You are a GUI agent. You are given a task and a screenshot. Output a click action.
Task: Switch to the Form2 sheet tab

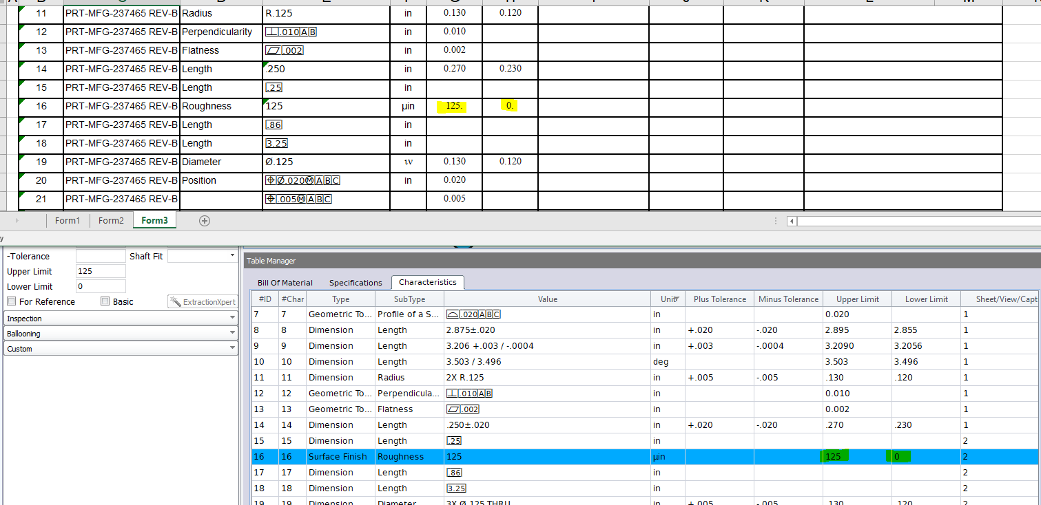point(111,221)
